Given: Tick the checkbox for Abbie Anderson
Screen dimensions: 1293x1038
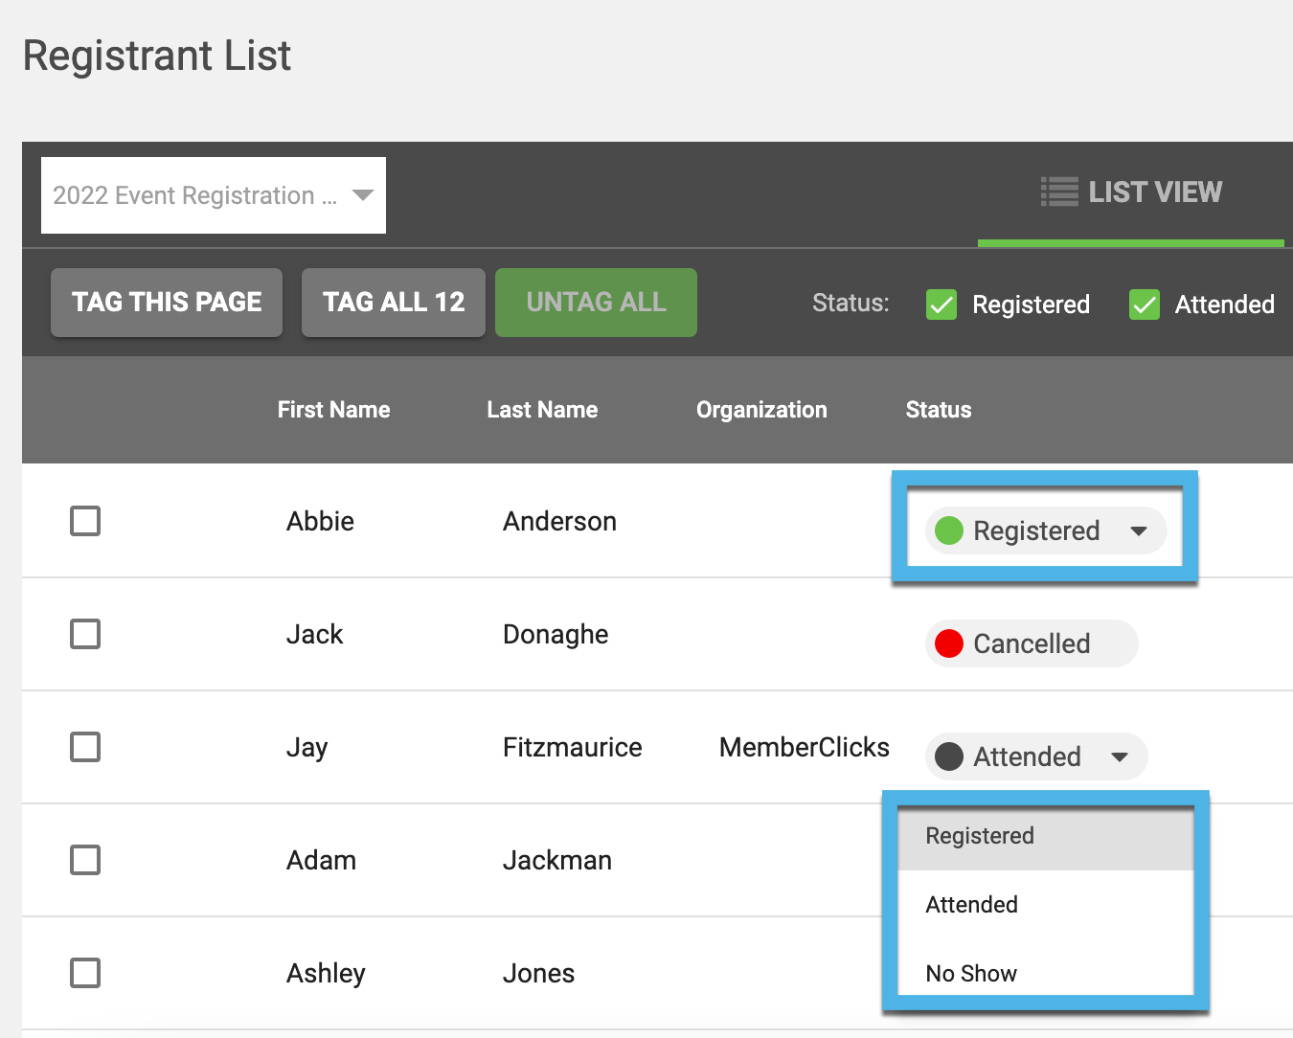Looking at the screenshot, I should (85, 521).
